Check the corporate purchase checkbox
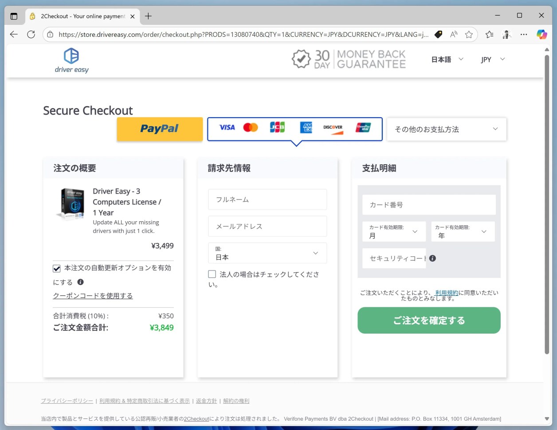This screenshot has height=430, width=557. (212, 274)
